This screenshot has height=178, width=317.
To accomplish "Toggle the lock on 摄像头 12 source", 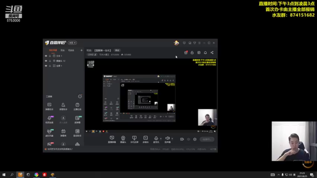I will (x=50, y=61).
